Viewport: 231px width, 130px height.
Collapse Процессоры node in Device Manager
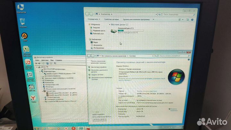(42, 91)
